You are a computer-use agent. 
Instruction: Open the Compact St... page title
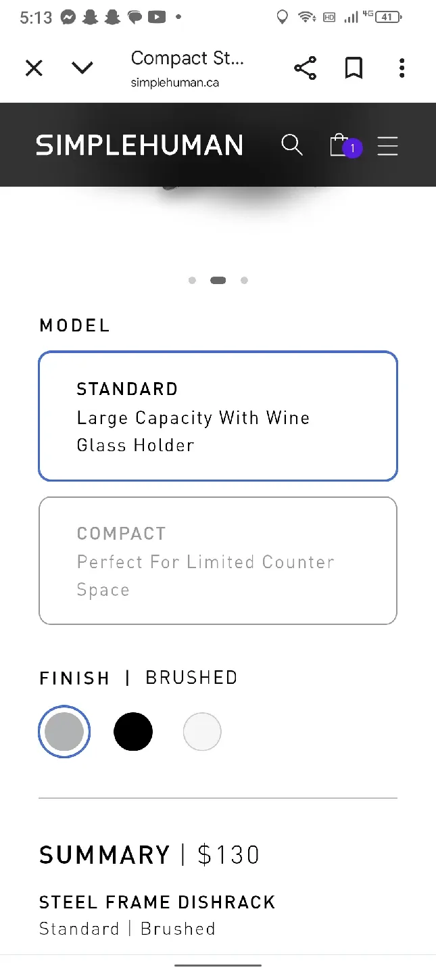click(188, 58)
